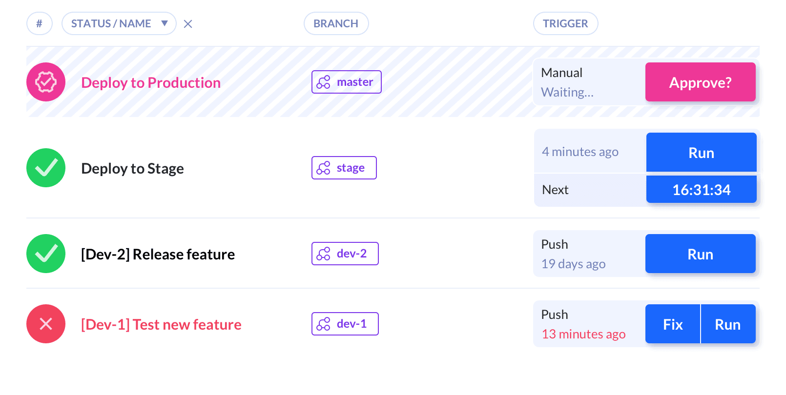Viewport: 786px width, 395px height.
Task: Click the Branch column header
Action: tap(336, 23)
